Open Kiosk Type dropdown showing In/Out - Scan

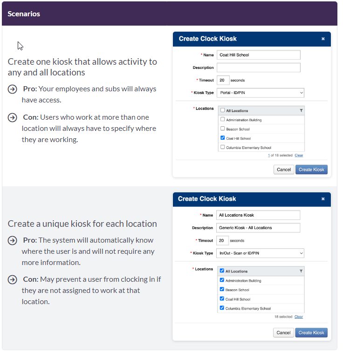pyautogui.click(x=261, y=253)
